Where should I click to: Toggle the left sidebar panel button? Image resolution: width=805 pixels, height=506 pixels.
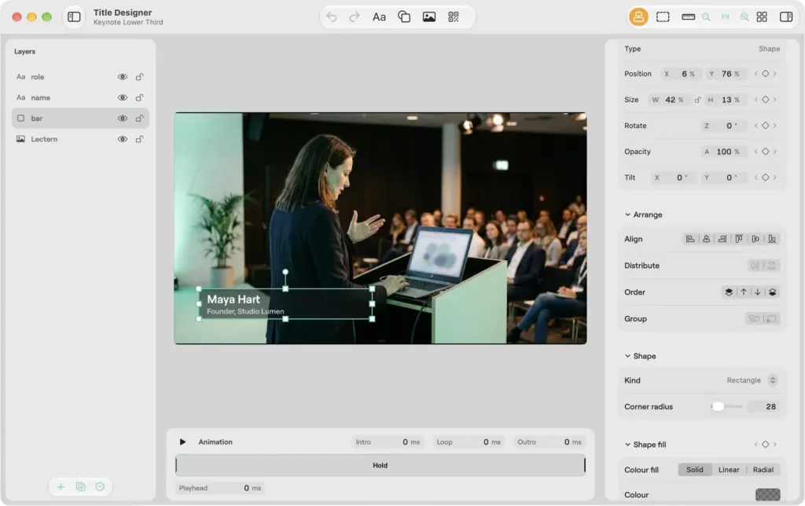click(x=74, y=17)
